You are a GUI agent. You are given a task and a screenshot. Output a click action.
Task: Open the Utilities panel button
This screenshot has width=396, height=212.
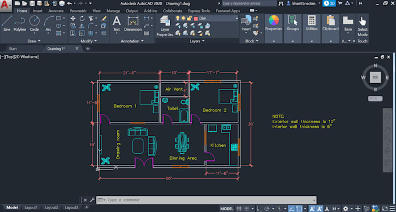coord(312,28)
